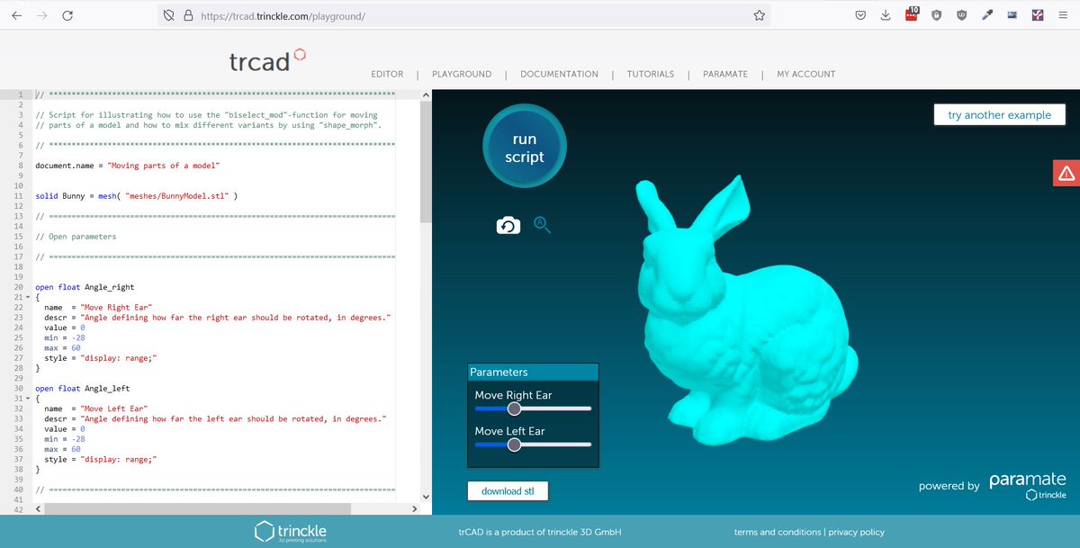Open the browser hamburger menu
1080x548 pixels.
1062,15
